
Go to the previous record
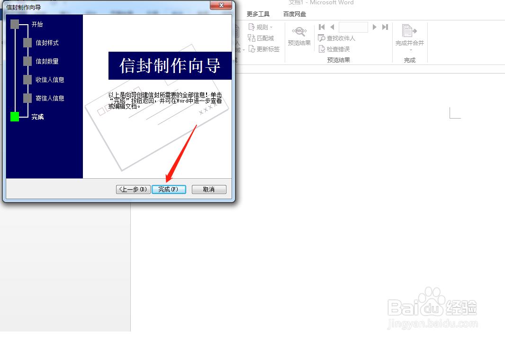[x=332, y=27]
